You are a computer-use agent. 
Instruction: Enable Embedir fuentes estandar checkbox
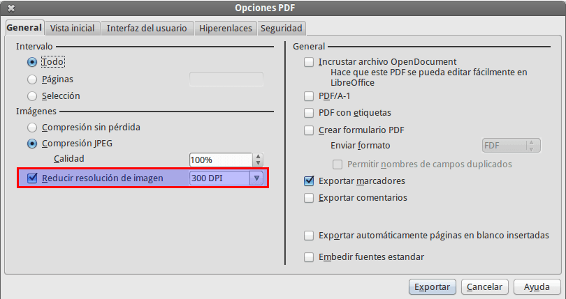tap(309, 257)
